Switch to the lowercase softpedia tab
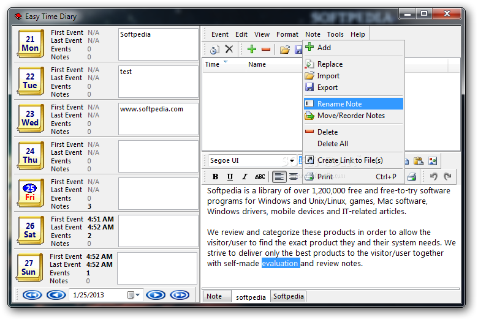Screen dimensions: 478x320 pos(251,297)
